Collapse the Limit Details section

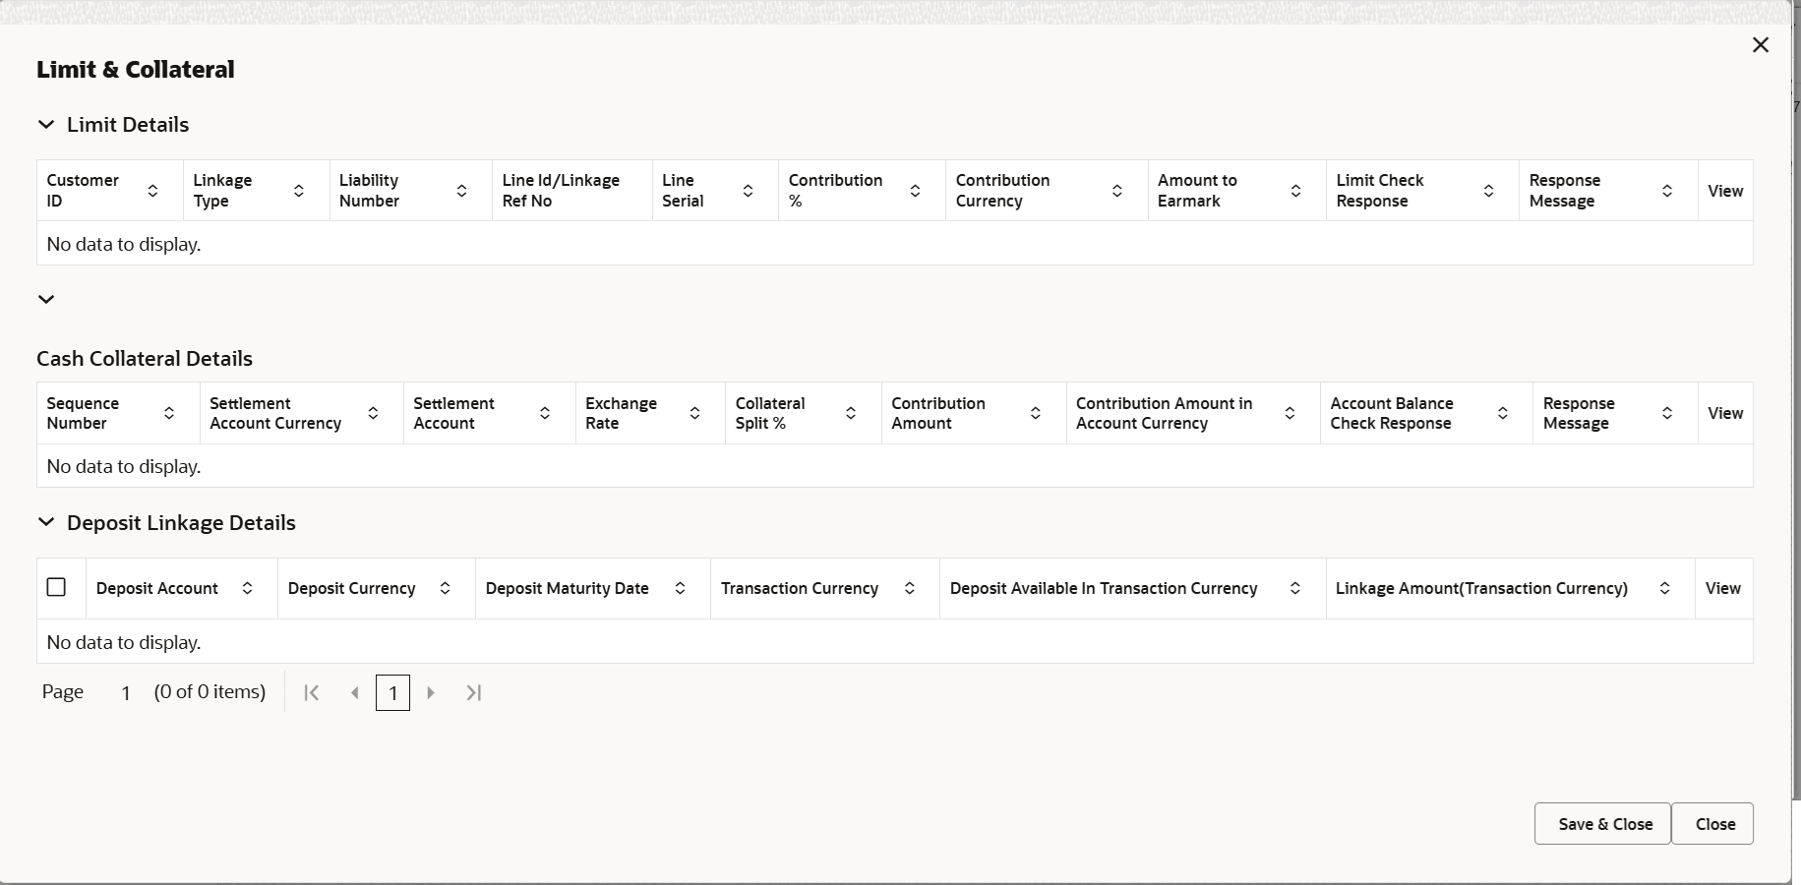click(45, 125)
